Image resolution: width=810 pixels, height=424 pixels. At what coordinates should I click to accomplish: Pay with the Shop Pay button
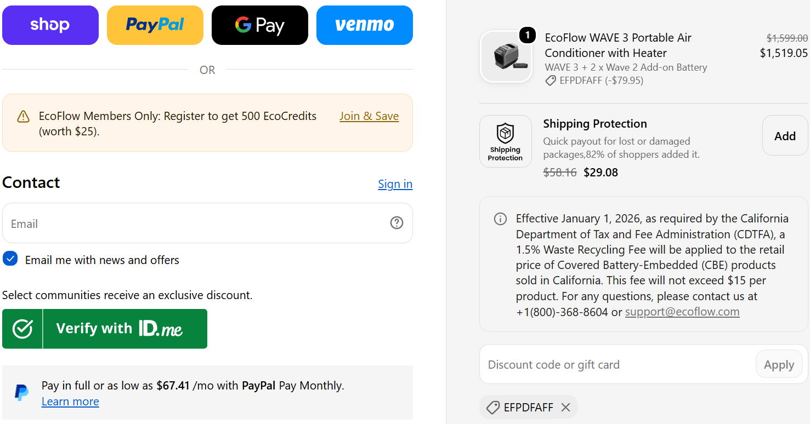50,25
